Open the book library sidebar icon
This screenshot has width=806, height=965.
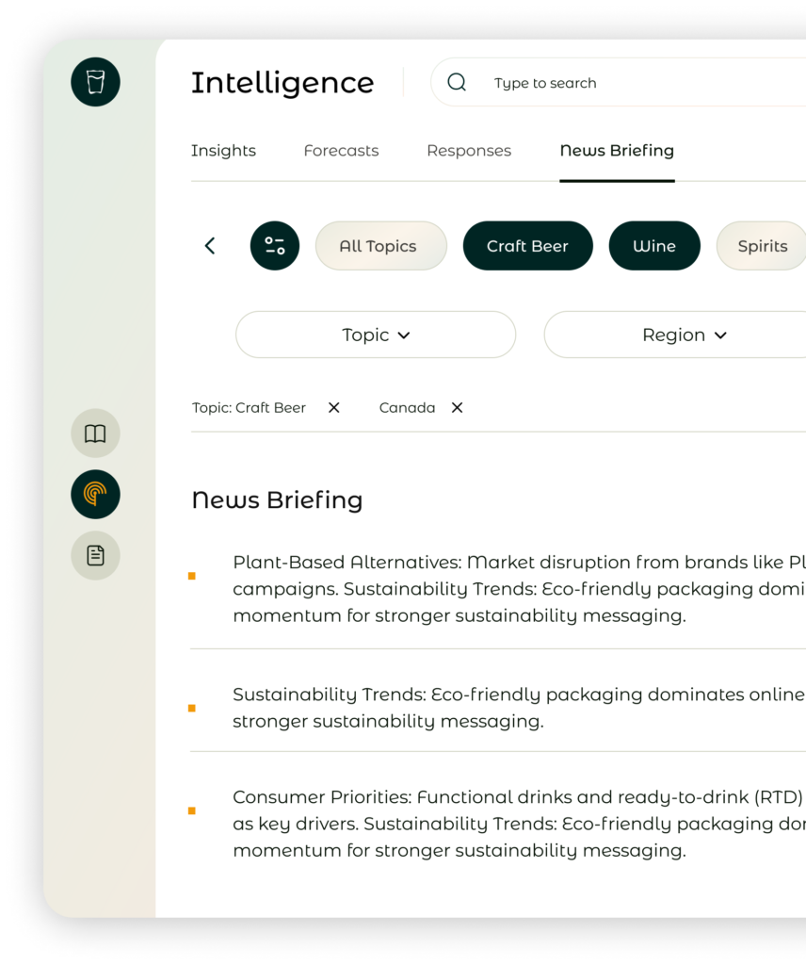pyautogui.click(x=95, y=433)
